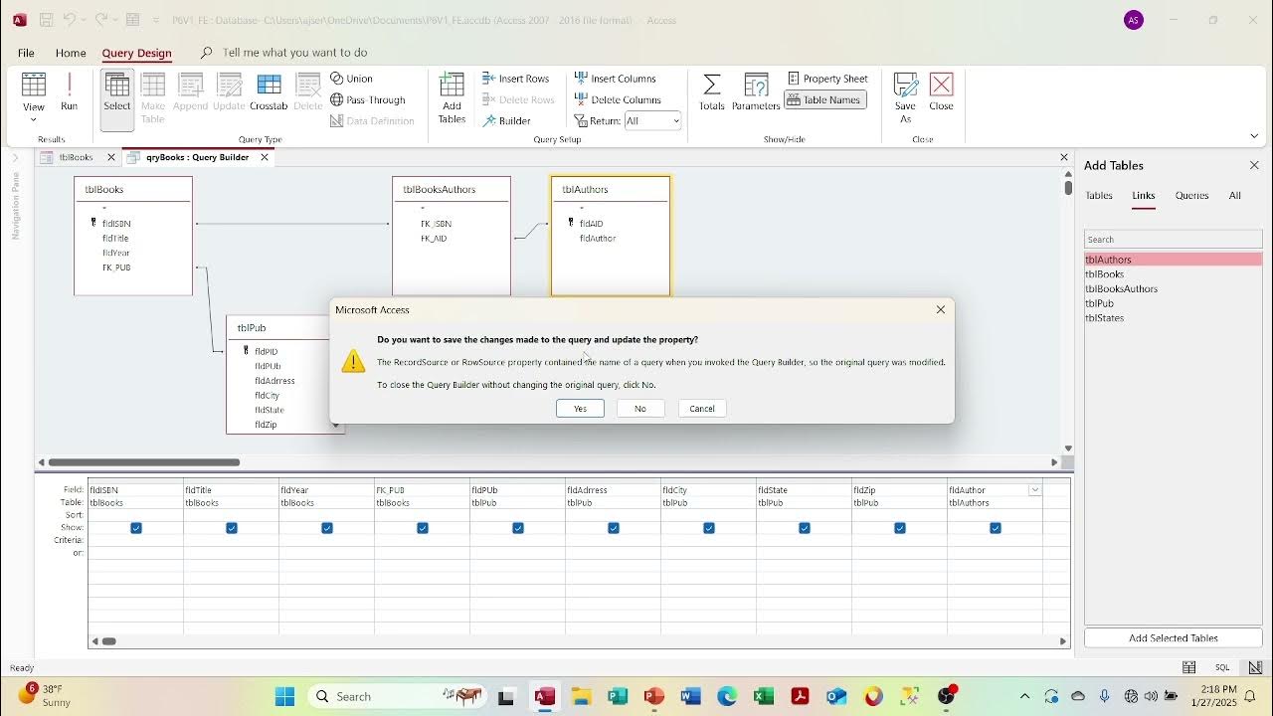Show the Queries tab in Add Tables
The width and height of the screenshot is (1273, 716).
[x=1191, y=196]
